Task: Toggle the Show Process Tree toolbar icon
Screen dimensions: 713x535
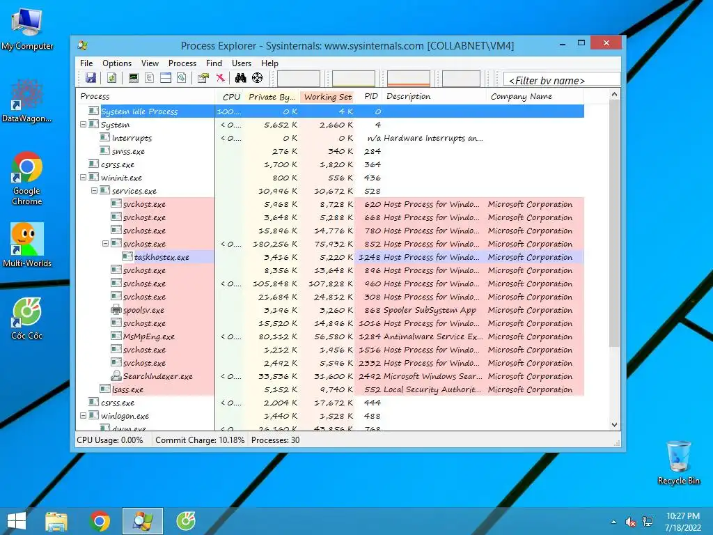Action: (x=150, y=78)
